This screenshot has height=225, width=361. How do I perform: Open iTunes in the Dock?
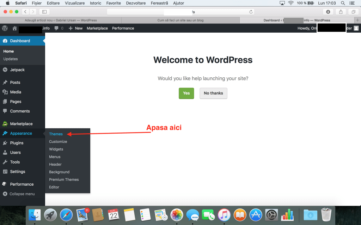coord(224,215)
